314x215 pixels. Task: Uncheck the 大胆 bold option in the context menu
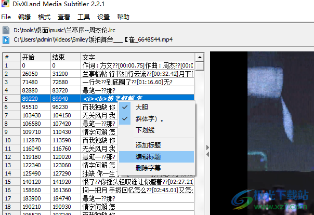click(156, 107)
